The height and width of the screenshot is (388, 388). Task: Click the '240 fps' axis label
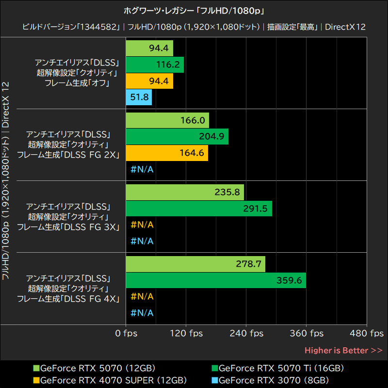[x=246, y=333]
